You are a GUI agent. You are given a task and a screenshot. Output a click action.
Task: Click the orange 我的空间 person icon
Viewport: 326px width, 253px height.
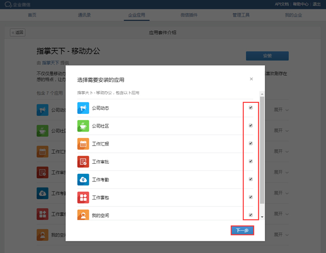pos(83,215)
